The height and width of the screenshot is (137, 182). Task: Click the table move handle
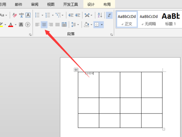coord(76,70)
